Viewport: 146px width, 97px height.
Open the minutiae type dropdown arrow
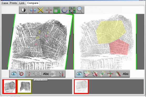click(33, 74)
